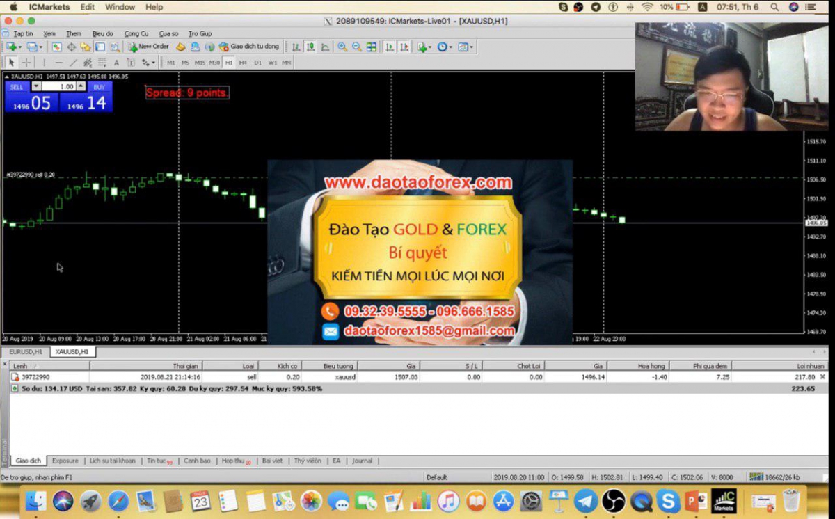Zoom out the chart
The height and width of the screenshot is (519, 835).
pyautogui.click(x=357, y=47)
